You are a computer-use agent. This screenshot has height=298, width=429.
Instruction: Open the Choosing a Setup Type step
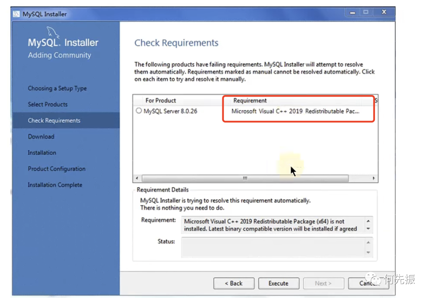point(57,88)
